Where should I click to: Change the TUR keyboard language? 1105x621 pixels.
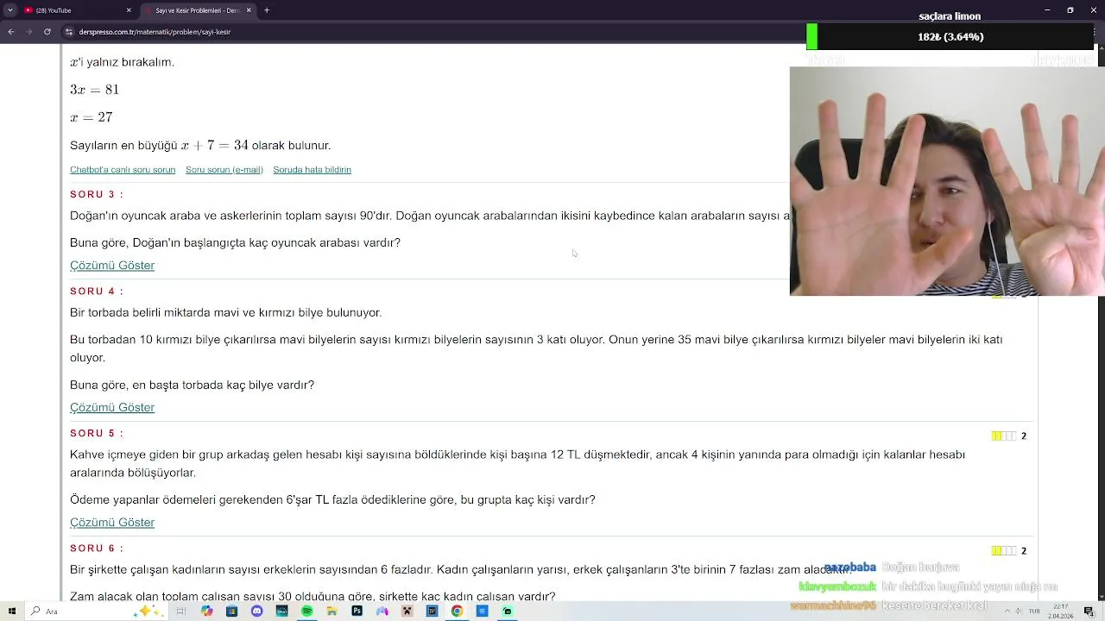coord(1034,611)
